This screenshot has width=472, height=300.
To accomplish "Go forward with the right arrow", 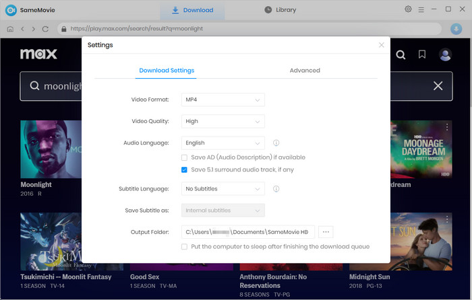I will pyautogui.click(x=34, y=29).
